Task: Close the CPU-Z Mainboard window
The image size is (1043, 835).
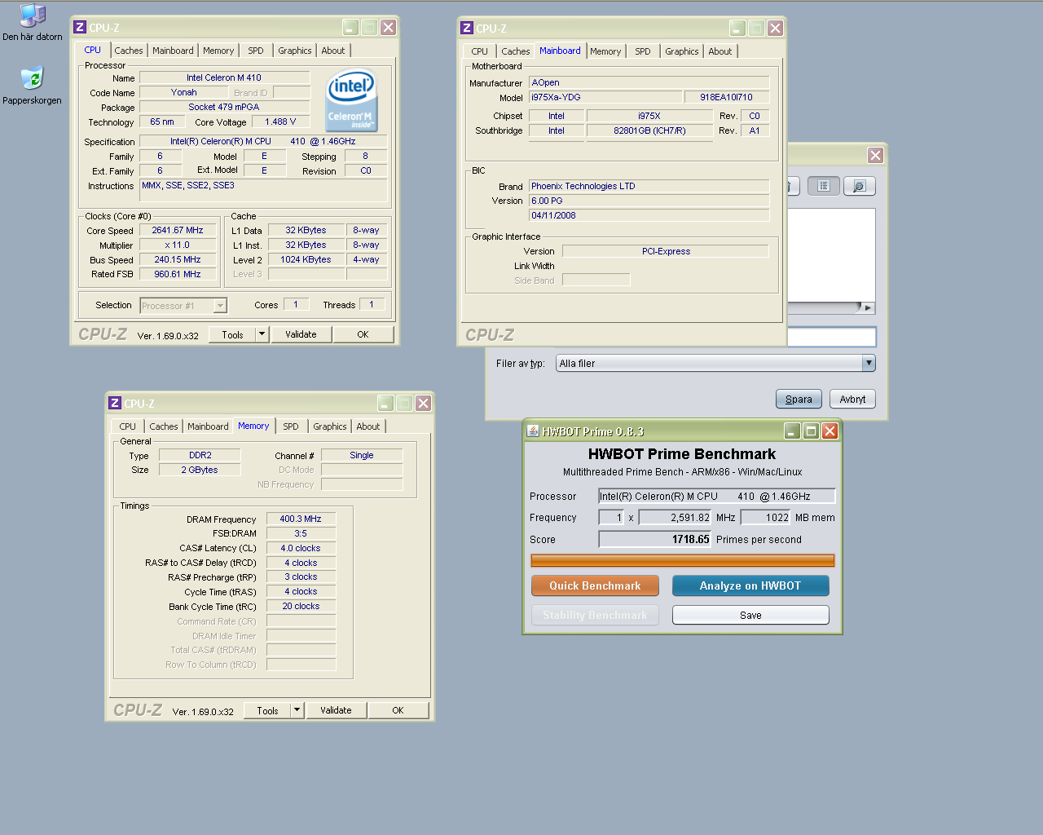Action: click(775, 28)
